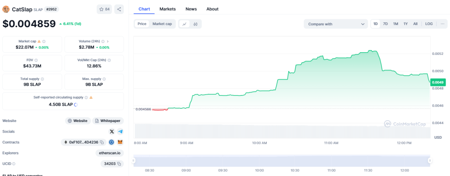Set chart range to All
The height and width of the screenshot is (176, 450).
[x=415, y=24]
